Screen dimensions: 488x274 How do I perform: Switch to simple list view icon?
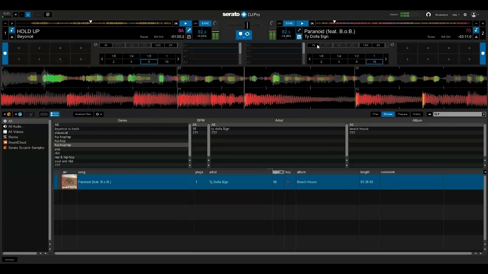[44, 114]
